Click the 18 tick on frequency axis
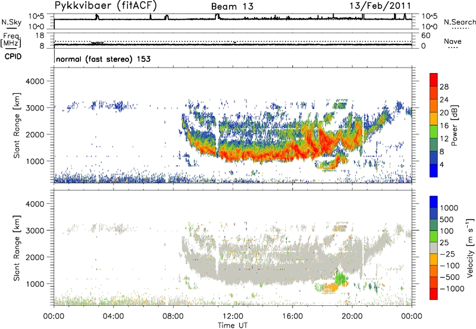The height and width of the screenshot is (329, 476). [40, 36]
